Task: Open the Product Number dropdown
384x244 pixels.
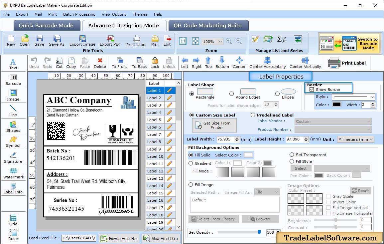Action: click(x=333, y=129)
